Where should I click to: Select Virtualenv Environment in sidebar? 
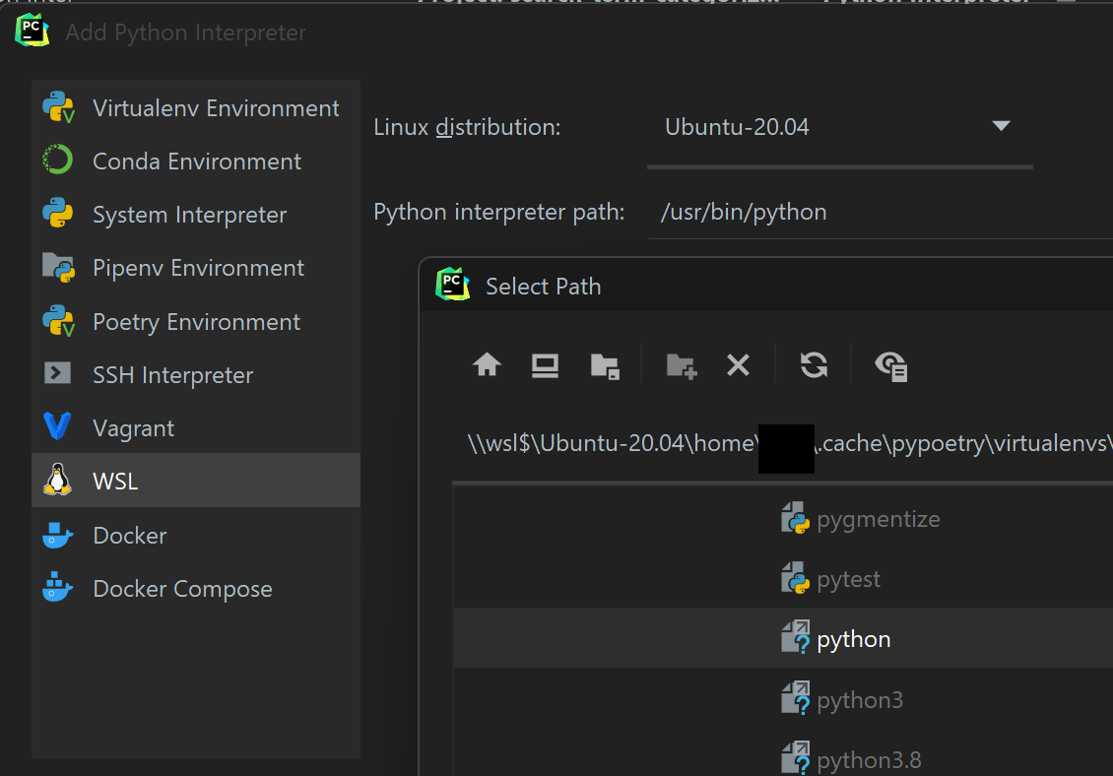tap(196, 108)
